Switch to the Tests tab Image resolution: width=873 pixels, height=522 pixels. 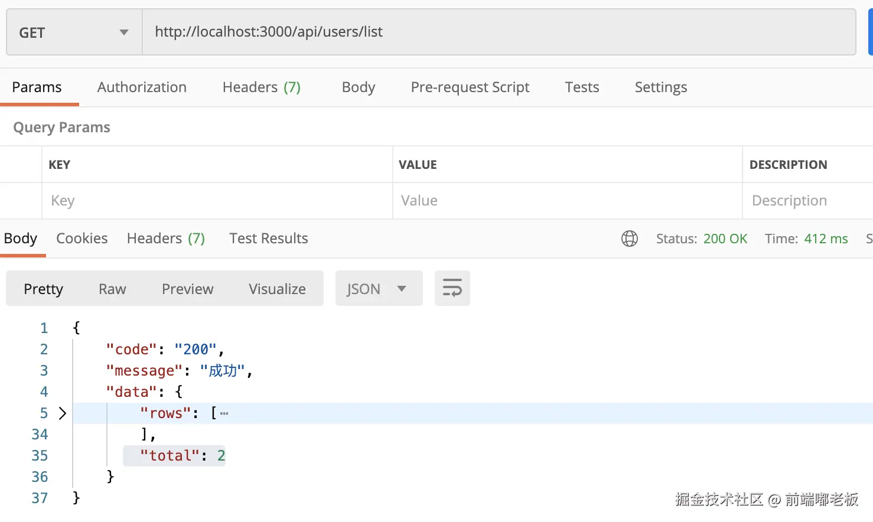[x=582, y=87]
